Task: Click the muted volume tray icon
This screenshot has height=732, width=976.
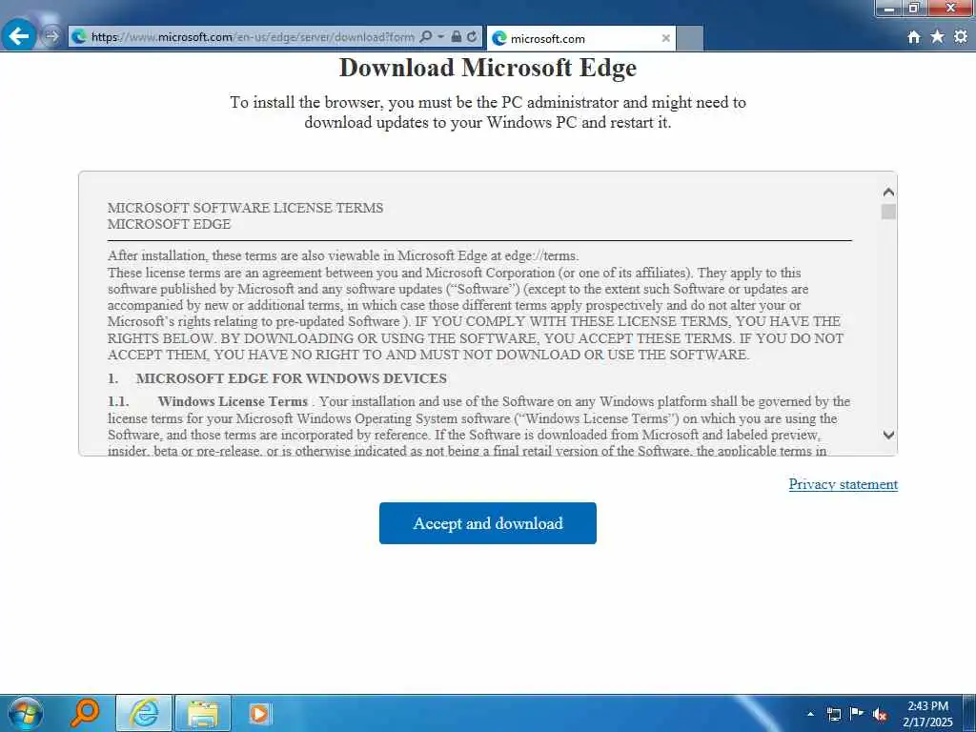Action: click(880, 715)
